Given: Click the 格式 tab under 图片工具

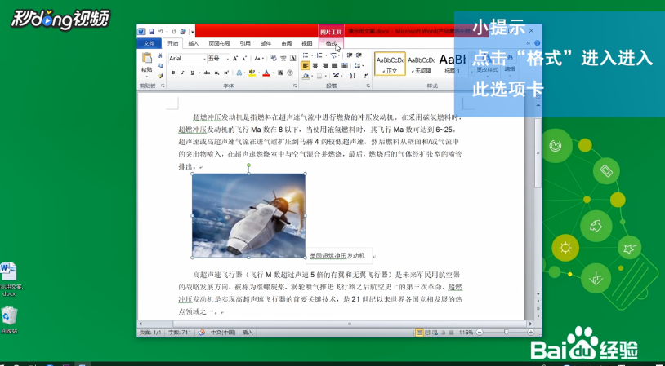Looking at the screenshot, I should click(x=331, y=43).
